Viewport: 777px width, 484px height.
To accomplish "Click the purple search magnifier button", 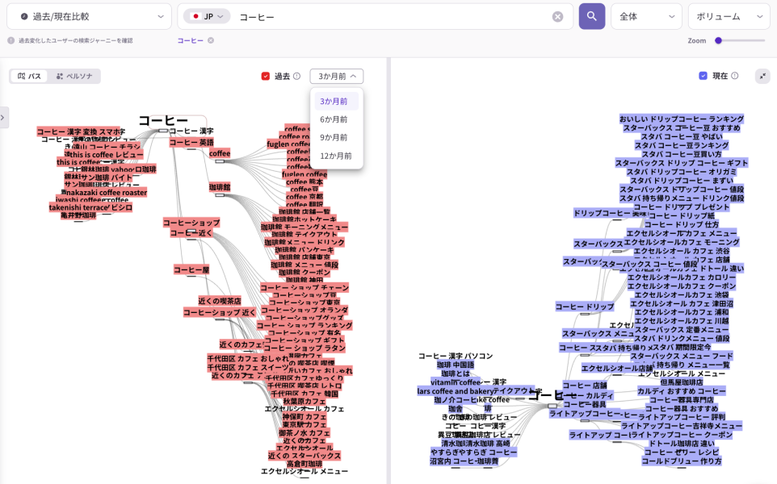I will [x=591, y=16].
